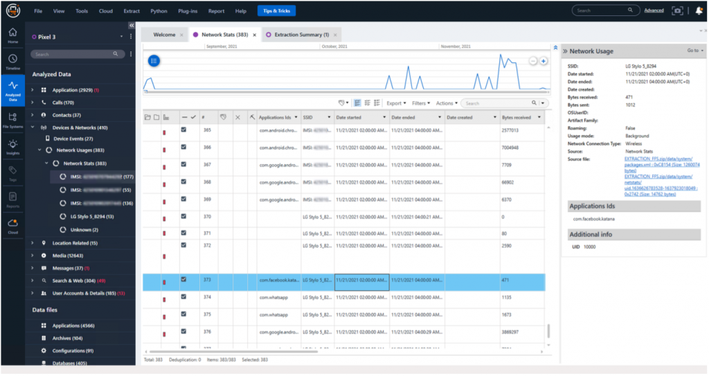Screen dimensions: 709x376
Task: Open File Systems sidebar icon
Action: pyautogui.click(x=12, y=120)
